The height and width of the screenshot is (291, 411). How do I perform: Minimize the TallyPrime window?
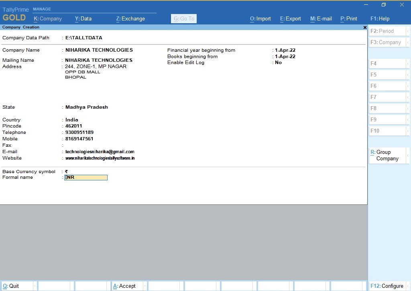click(x=366, y=5)
